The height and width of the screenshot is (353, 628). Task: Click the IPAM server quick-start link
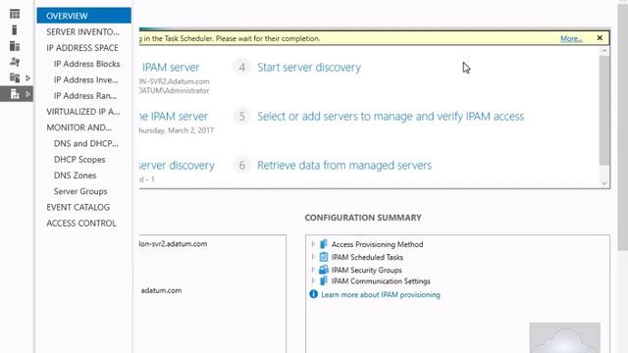coord(170,68)
